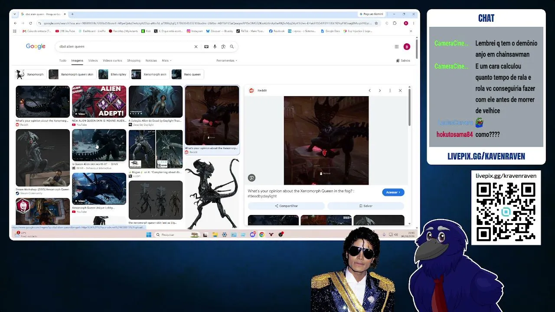The width and height of the screenshot is (555, 312).
Task: Open the Instagram bookmark
Action: (195, 31)
